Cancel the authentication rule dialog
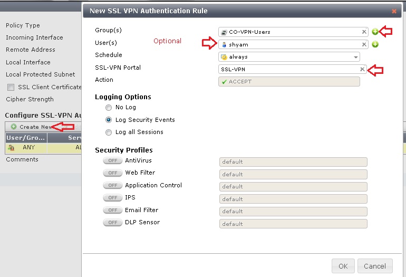Viewport: 406px width, 277px height. pyautogui.click(x=375, y=266)
